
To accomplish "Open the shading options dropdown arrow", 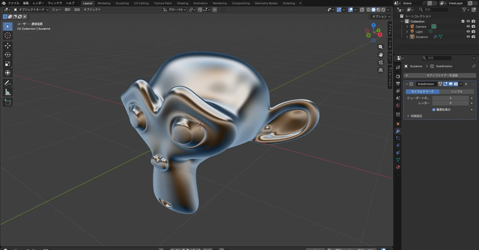I will (x=388, y=9).
